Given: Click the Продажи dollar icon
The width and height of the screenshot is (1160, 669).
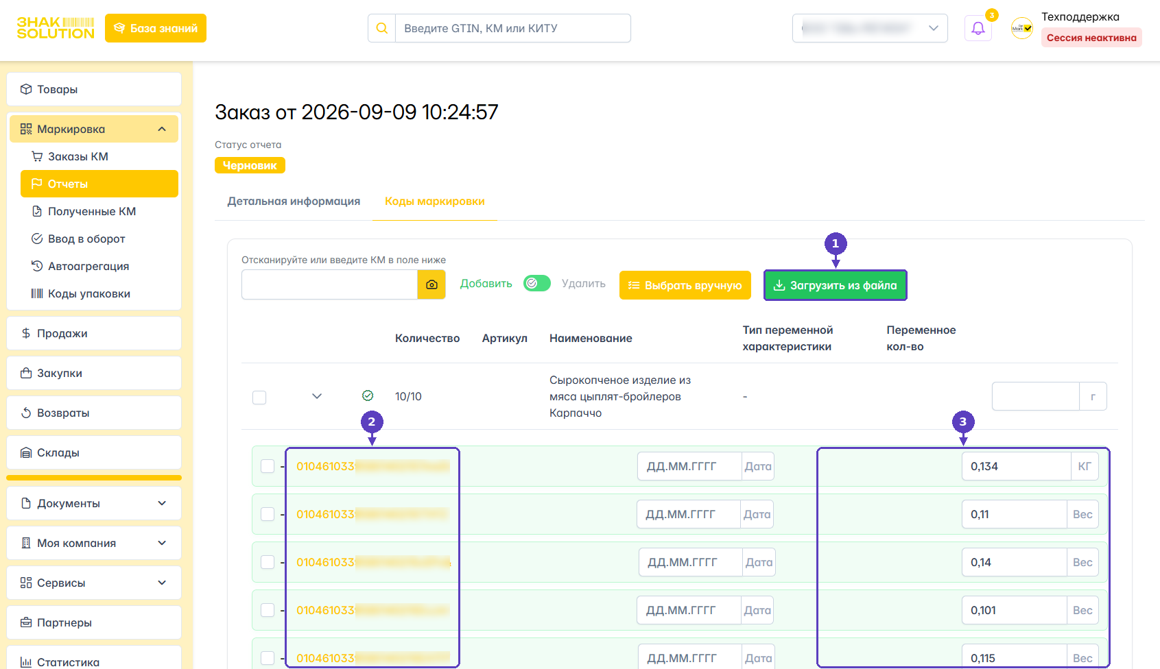Looking at the screenshot, I should tap(26, 333).
